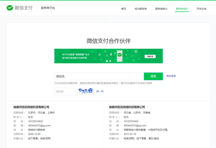Click the industry text 线下零售、电商/团购
This screenshot has height=148, width=216.
[39, 138]
